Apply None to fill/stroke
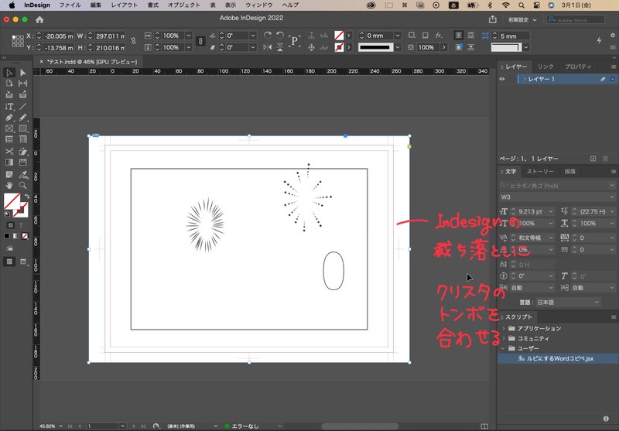 (25, 236)
